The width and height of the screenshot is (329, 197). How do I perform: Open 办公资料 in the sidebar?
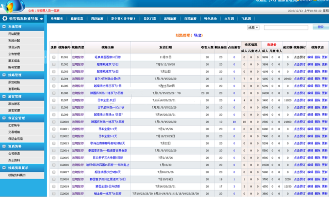pyautogui.click(x=14, y=160)
